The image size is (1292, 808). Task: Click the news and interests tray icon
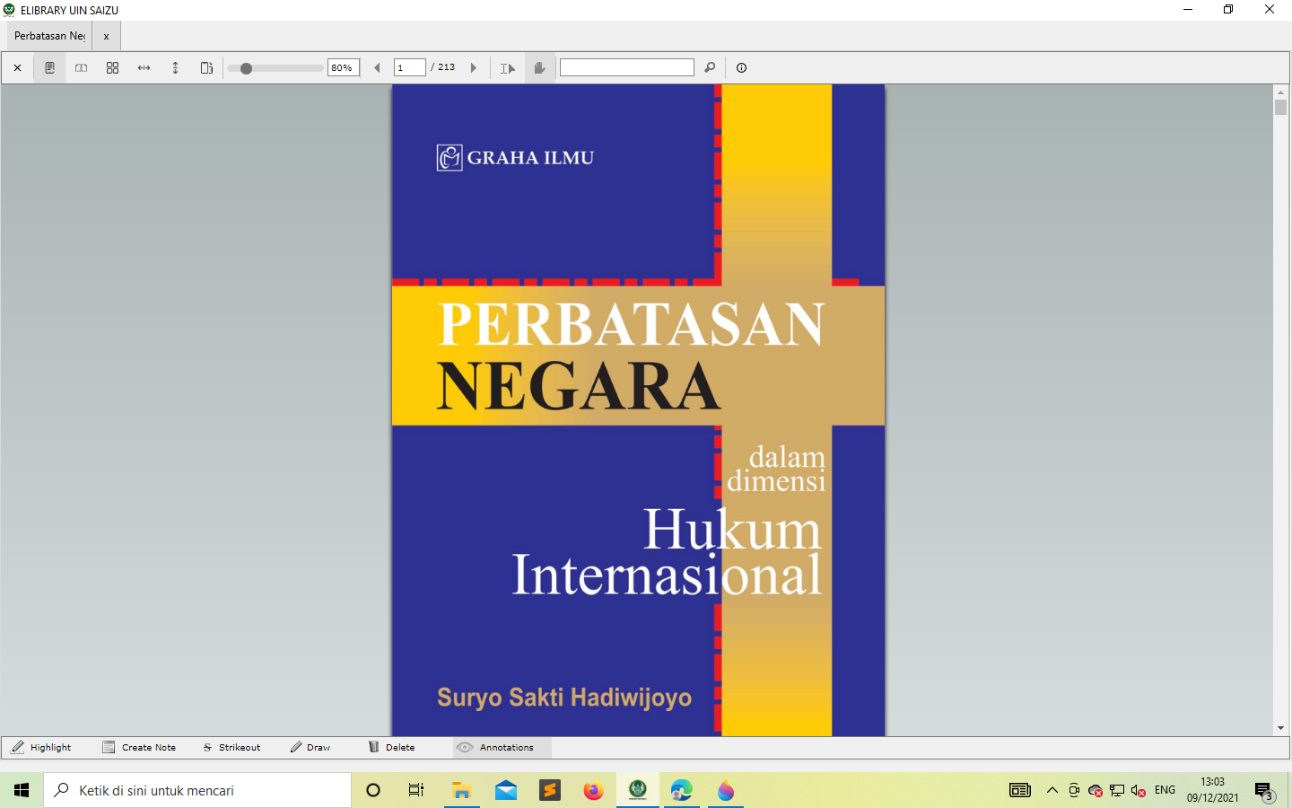click(1020, 790)
